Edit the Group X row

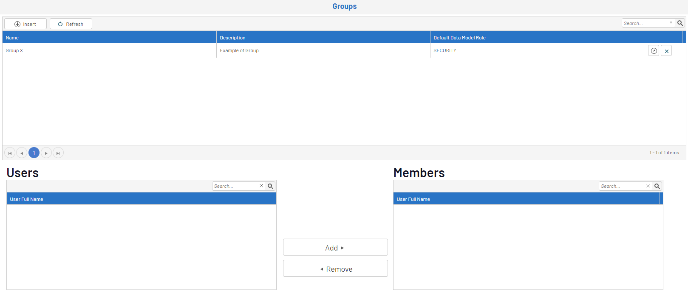654,51
